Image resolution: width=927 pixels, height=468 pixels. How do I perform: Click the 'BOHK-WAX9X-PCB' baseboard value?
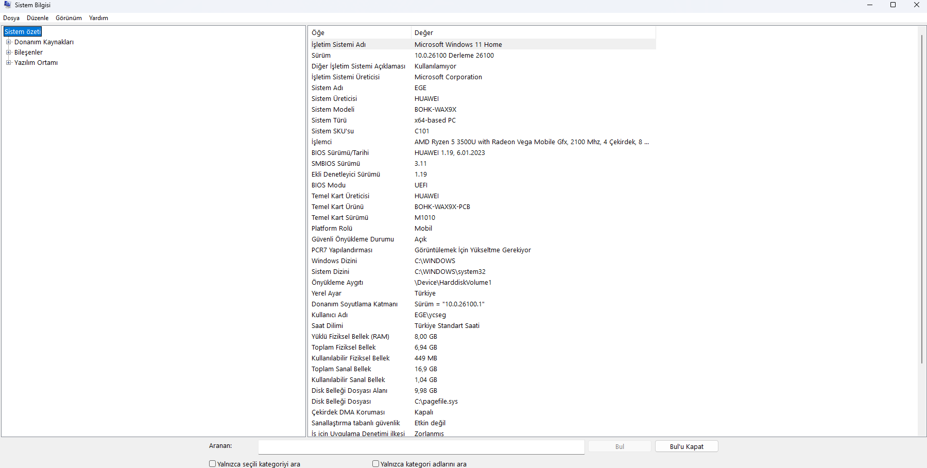tap(442, 207)
